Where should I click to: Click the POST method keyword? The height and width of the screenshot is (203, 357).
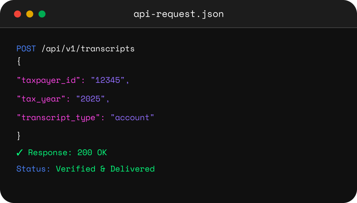pyautogui.click(x=26, y=49)
